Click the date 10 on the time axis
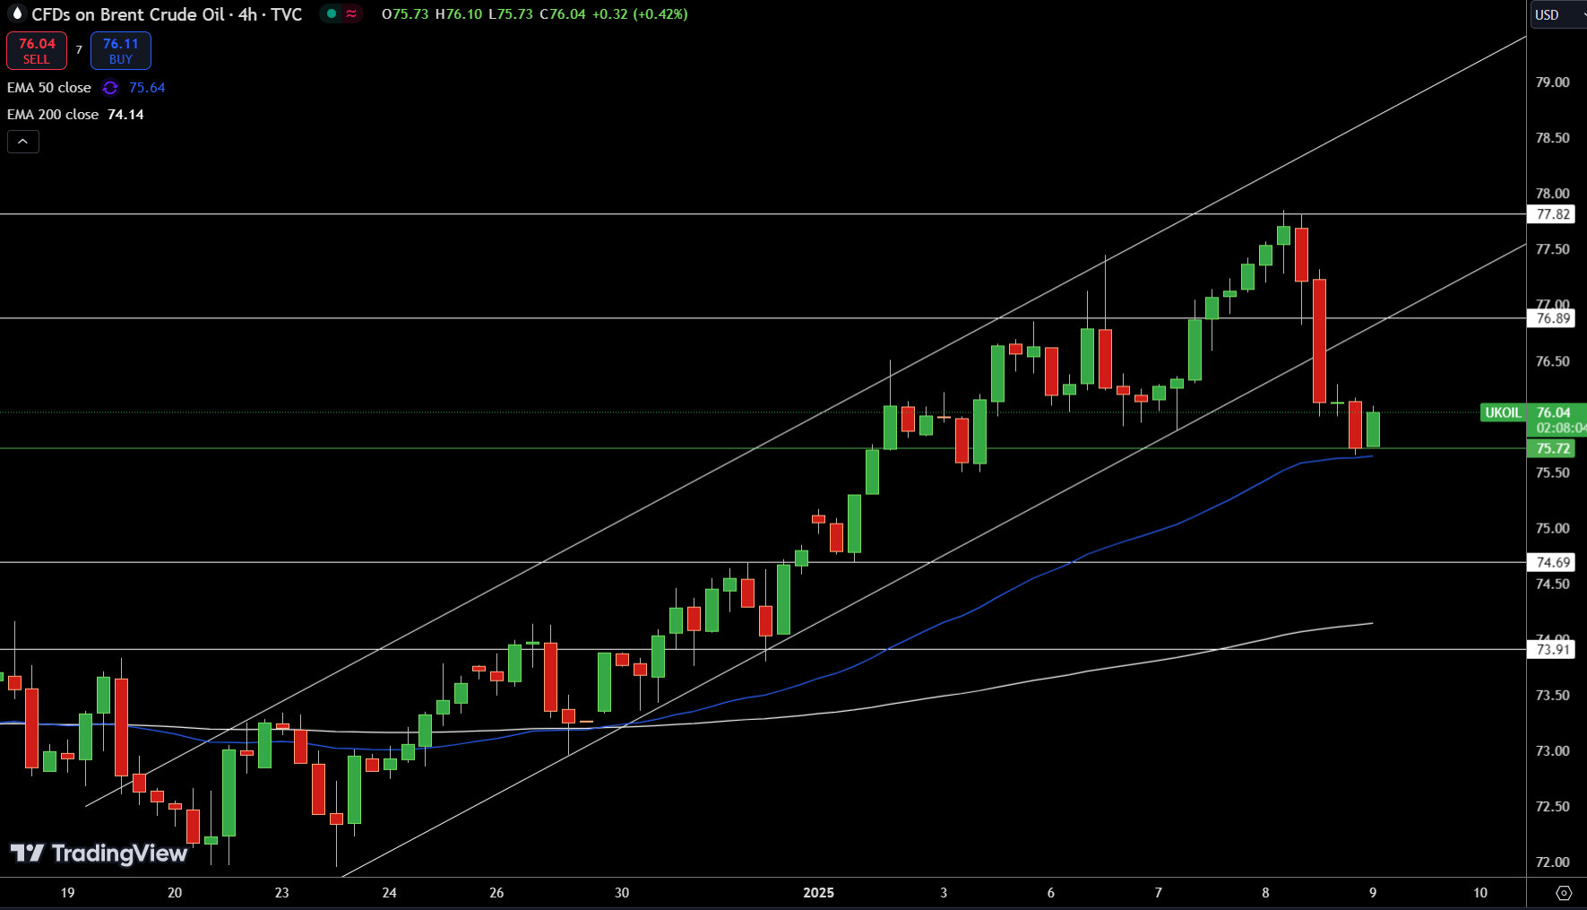This screenshot has height=910, width=1587. tap(1480, 893)
